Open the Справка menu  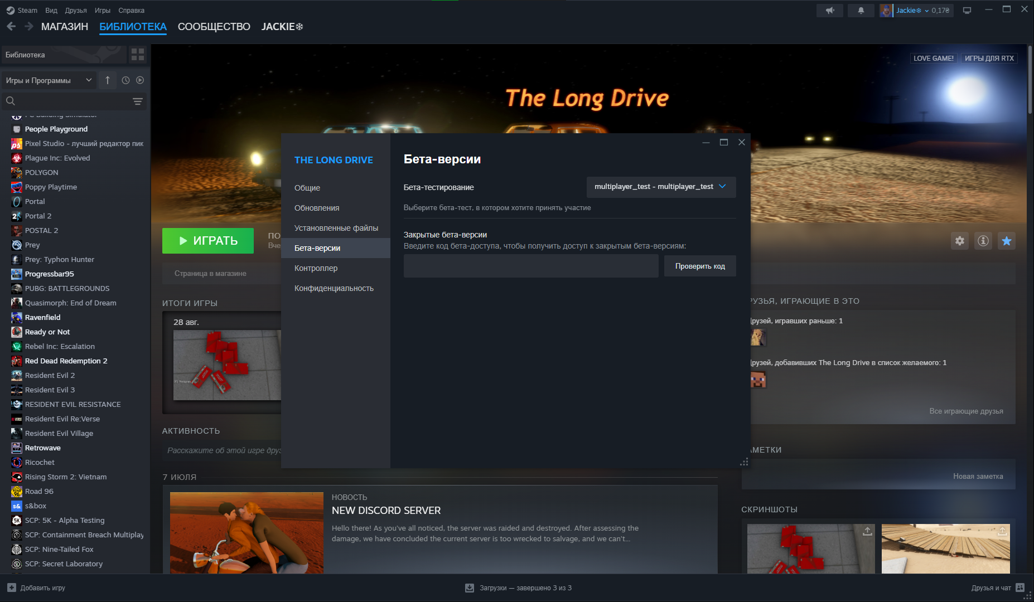[x=132, y=10]
